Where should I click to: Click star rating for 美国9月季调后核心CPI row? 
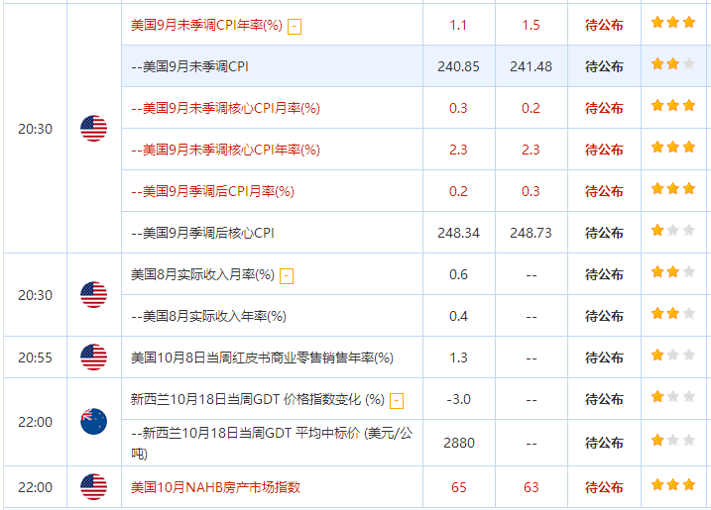point(673,231)
